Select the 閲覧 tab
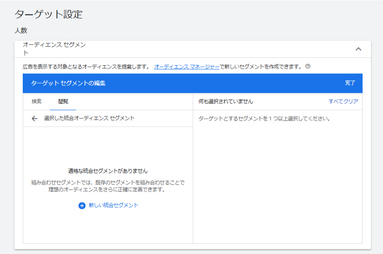The height and width of the screenshot is (254, 383). [63, 102]
